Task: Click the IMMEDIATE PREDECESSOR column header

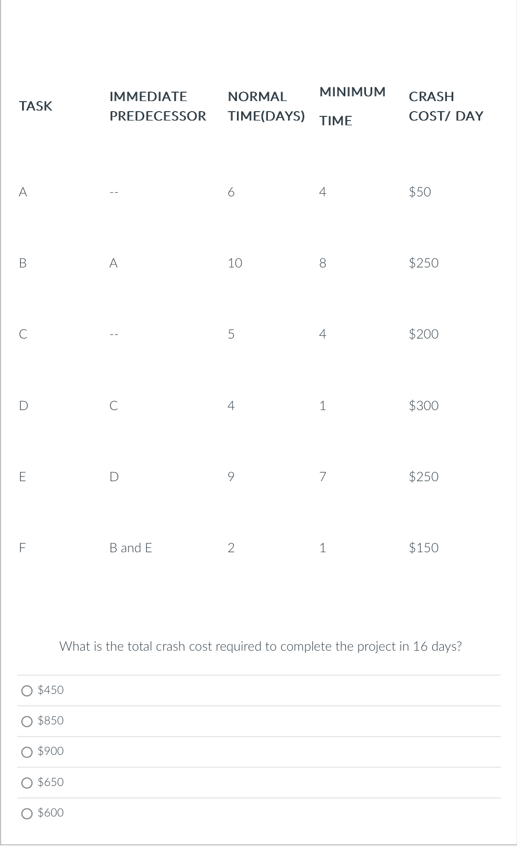Action: (157, 106)
